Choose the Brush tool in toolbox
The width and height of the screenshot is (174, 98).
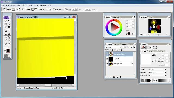click(x=5, y=38)
